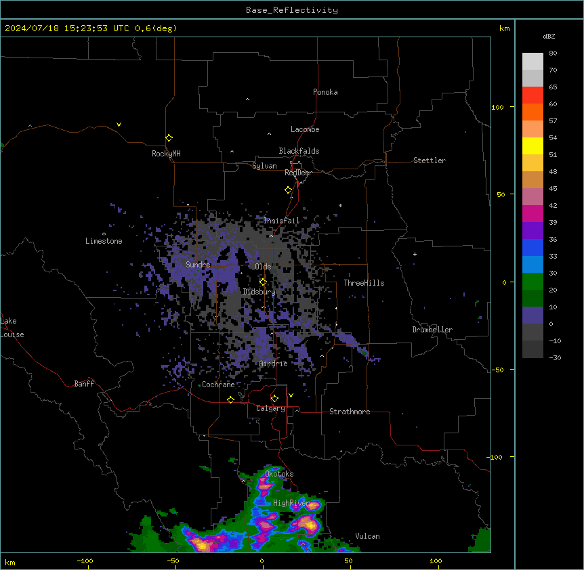
Task: Click the Strathmore city label
Action: [x=350, y=412]
